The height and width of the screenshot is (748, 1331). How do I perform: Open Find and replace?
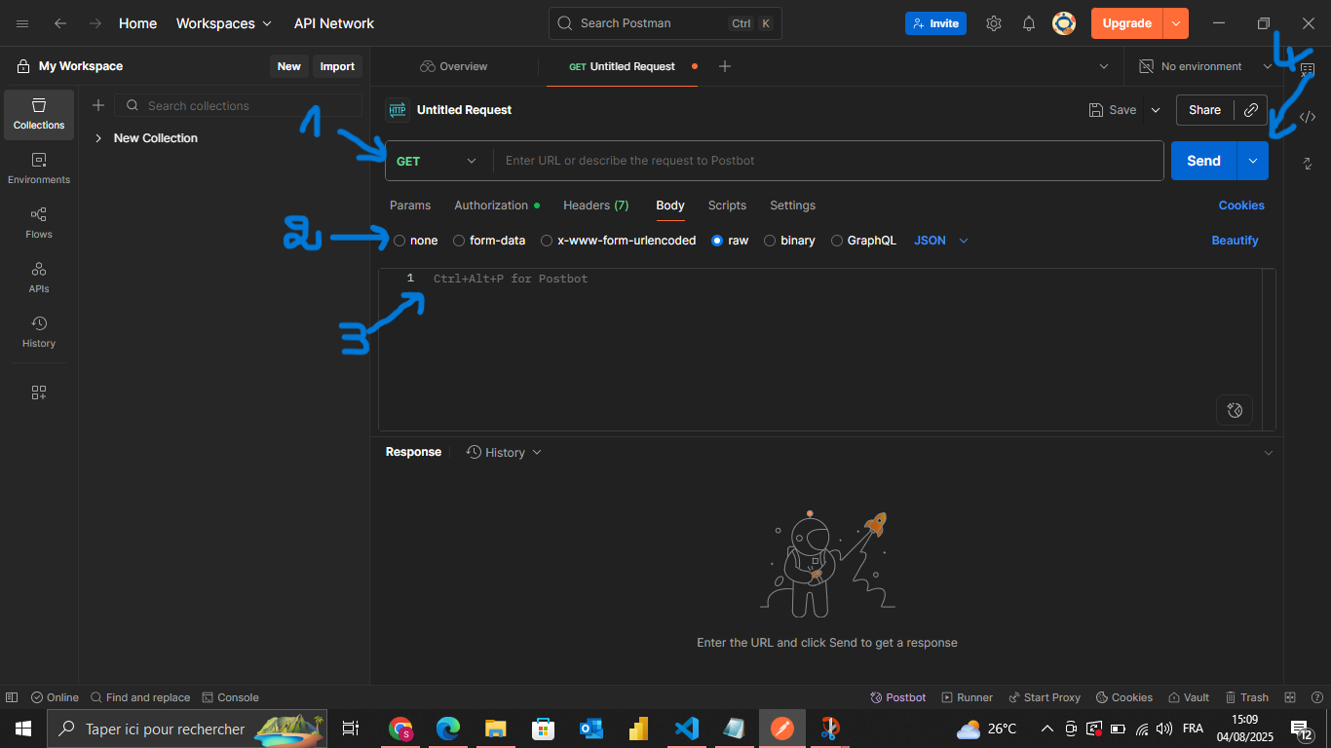140,697
